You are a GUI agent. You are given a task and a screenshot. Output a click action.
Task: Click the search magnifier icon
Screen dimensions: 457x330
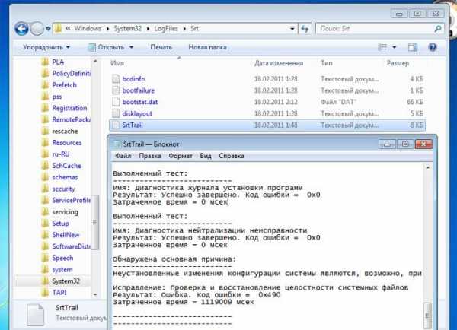pos(438,29)
